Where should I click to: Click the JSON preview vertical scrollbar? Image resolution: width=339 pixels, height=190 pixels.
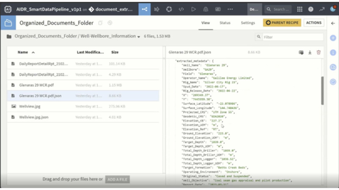[x=322, y=90]
